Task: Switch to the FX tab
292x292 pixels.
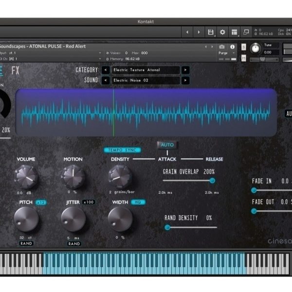Action: tap(15, 71)
